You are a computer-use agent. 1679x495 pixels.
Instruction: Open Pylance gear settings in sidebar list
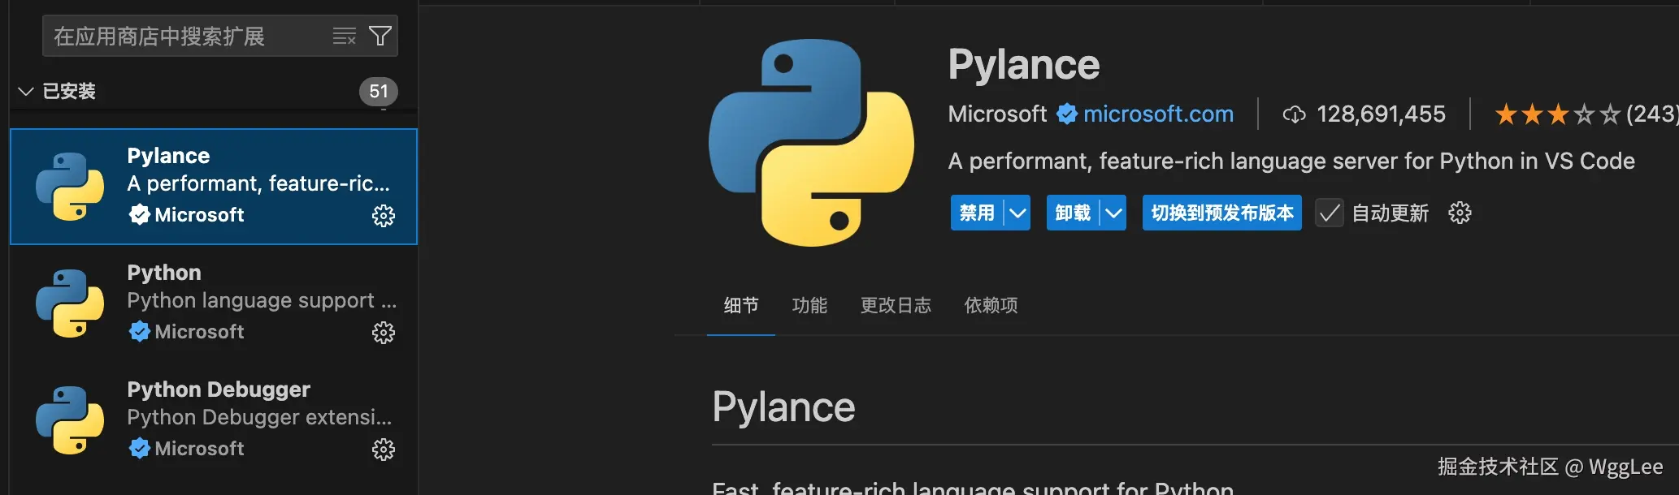click(384, 215)
